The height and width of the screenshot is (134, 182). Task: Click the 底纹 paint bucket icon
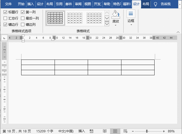[x=116, y=14]
